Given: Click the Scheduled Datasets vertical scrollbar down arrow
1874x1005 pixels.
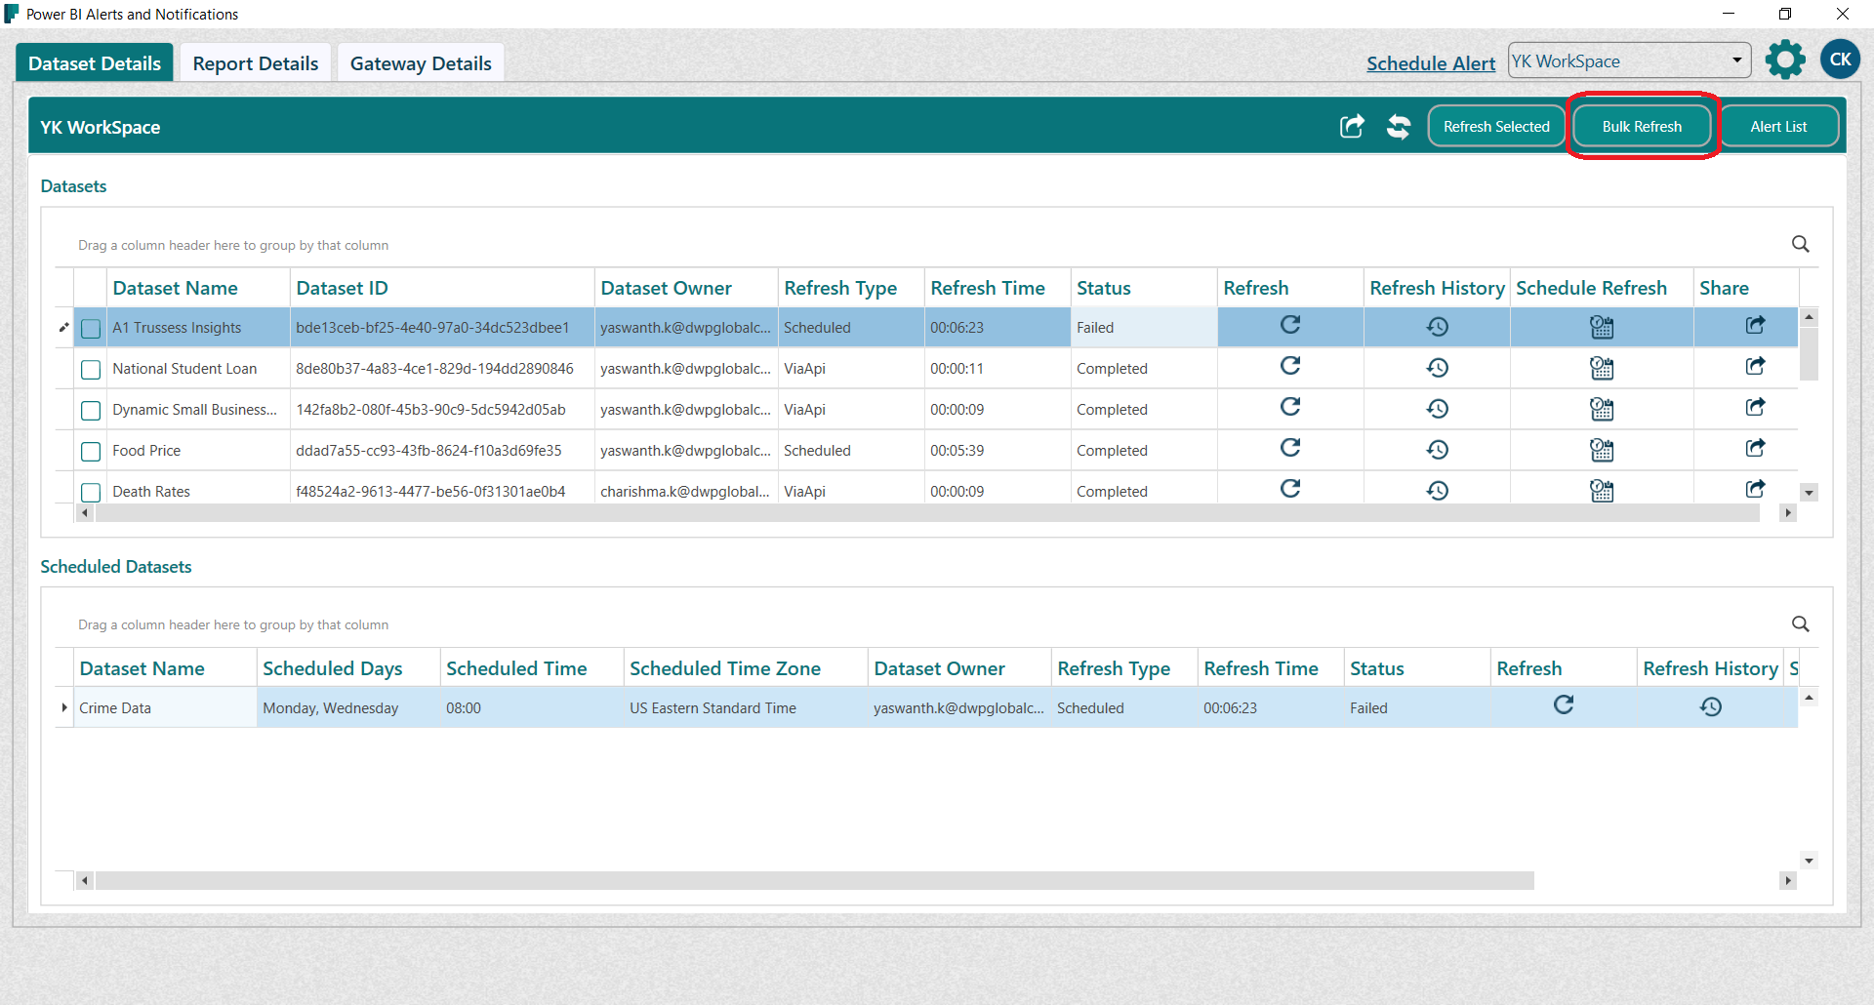Looking at the screenshot, I should pyautogui.click(x=1809, y=861).
